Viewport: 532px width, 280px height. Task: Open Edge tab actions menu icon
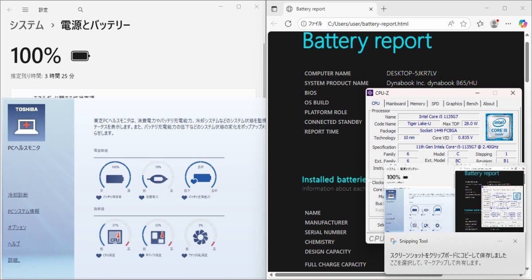coord(274,9)
